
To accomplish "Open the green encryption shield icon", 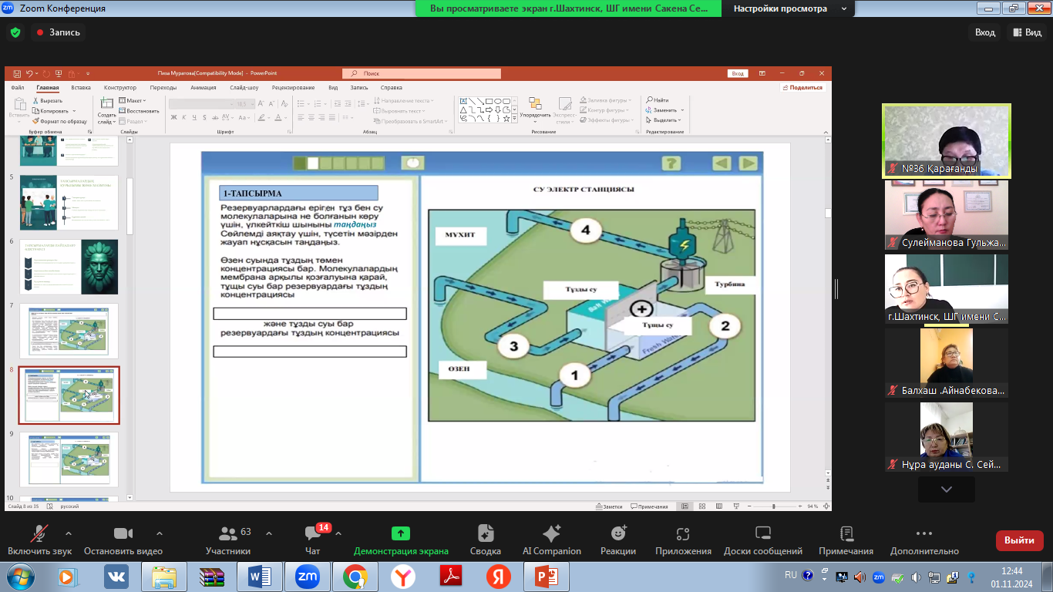I will (15, 32).
